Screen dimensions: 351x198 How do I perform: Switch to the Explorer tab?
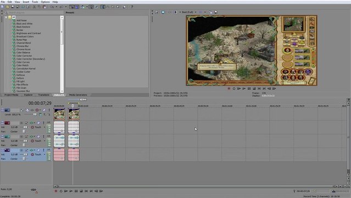[x=29, y=95]
